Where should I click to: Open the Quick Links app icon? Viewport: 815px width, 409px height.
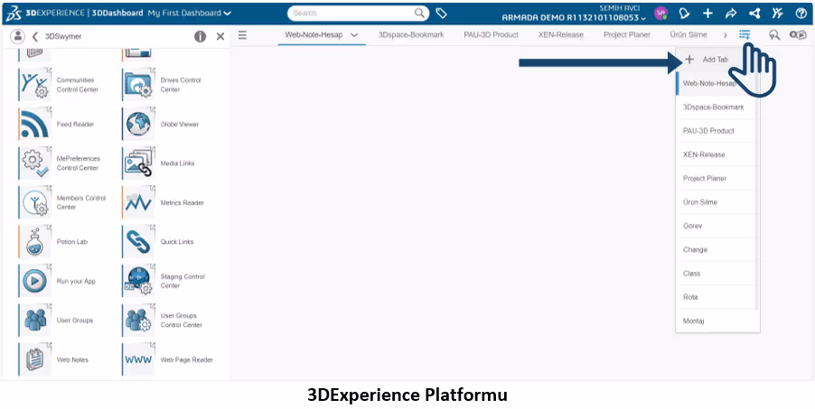pyautogui.click(x=139, y=242)
